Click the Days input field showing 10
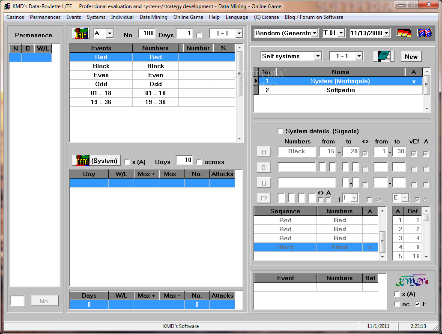This screenshot has height=334, width=442. click(x=184, y=161)
